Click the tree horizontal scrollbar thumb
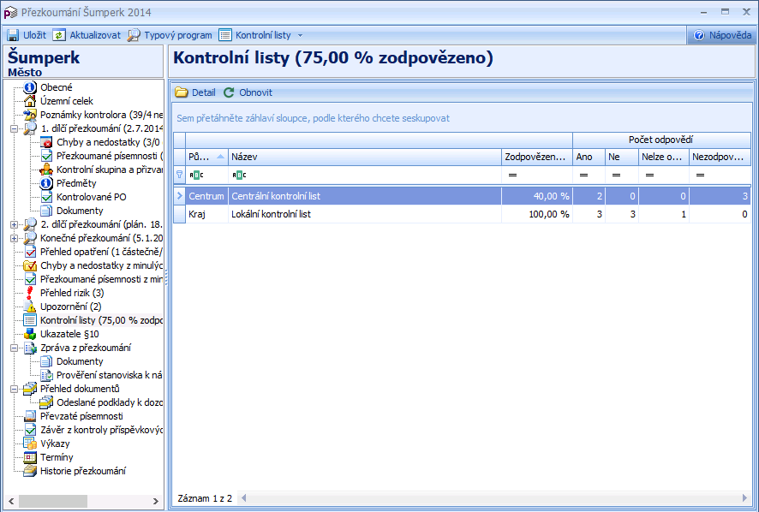This screenshot has height=512, width=759. (53, 501)
